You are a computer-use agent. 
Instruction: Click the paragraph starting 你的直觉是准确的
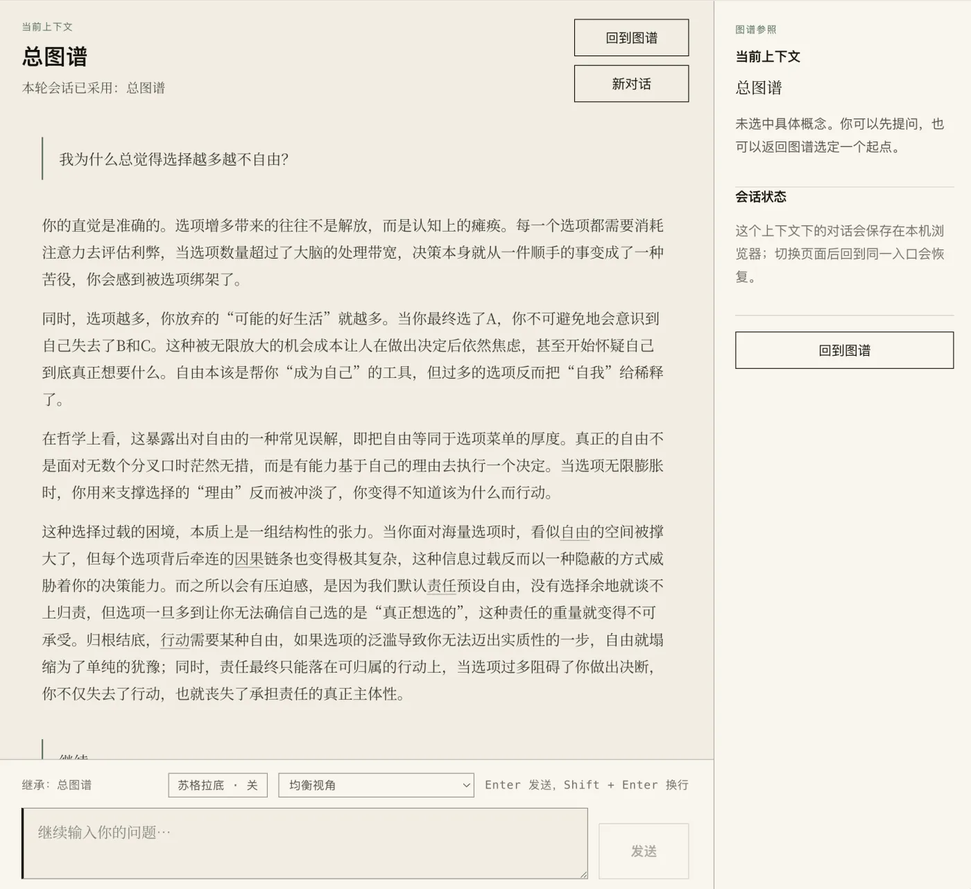click(353, 252)
